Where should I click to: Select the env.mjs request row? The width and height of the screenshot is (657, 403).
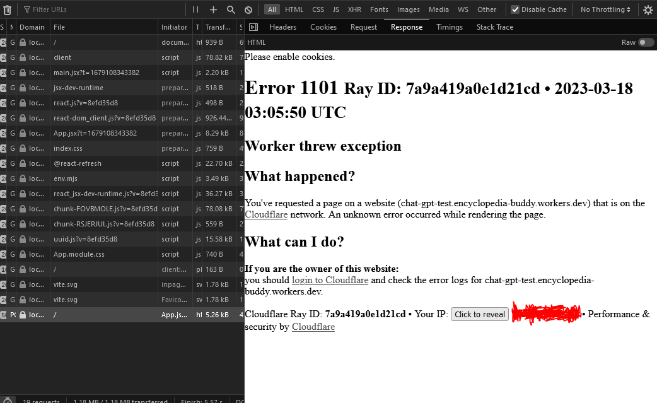122,178
